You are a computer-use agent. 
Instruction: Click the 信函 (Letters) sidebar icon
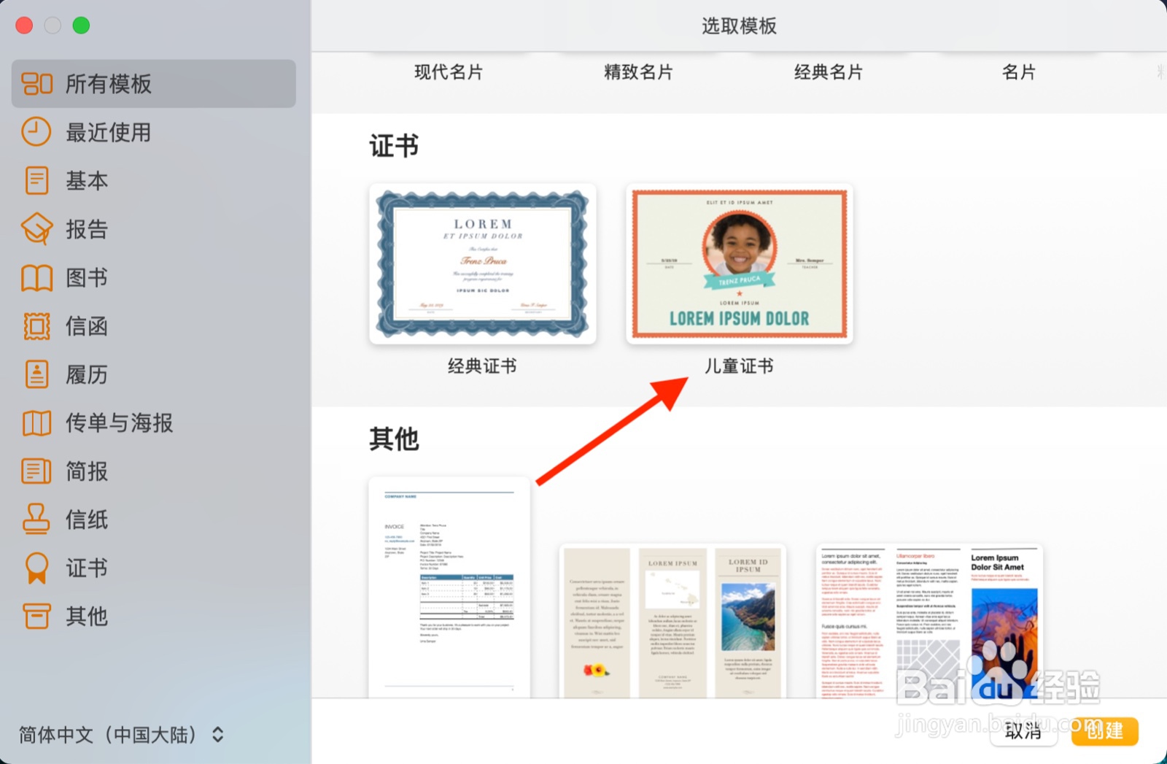pos(36,326)
